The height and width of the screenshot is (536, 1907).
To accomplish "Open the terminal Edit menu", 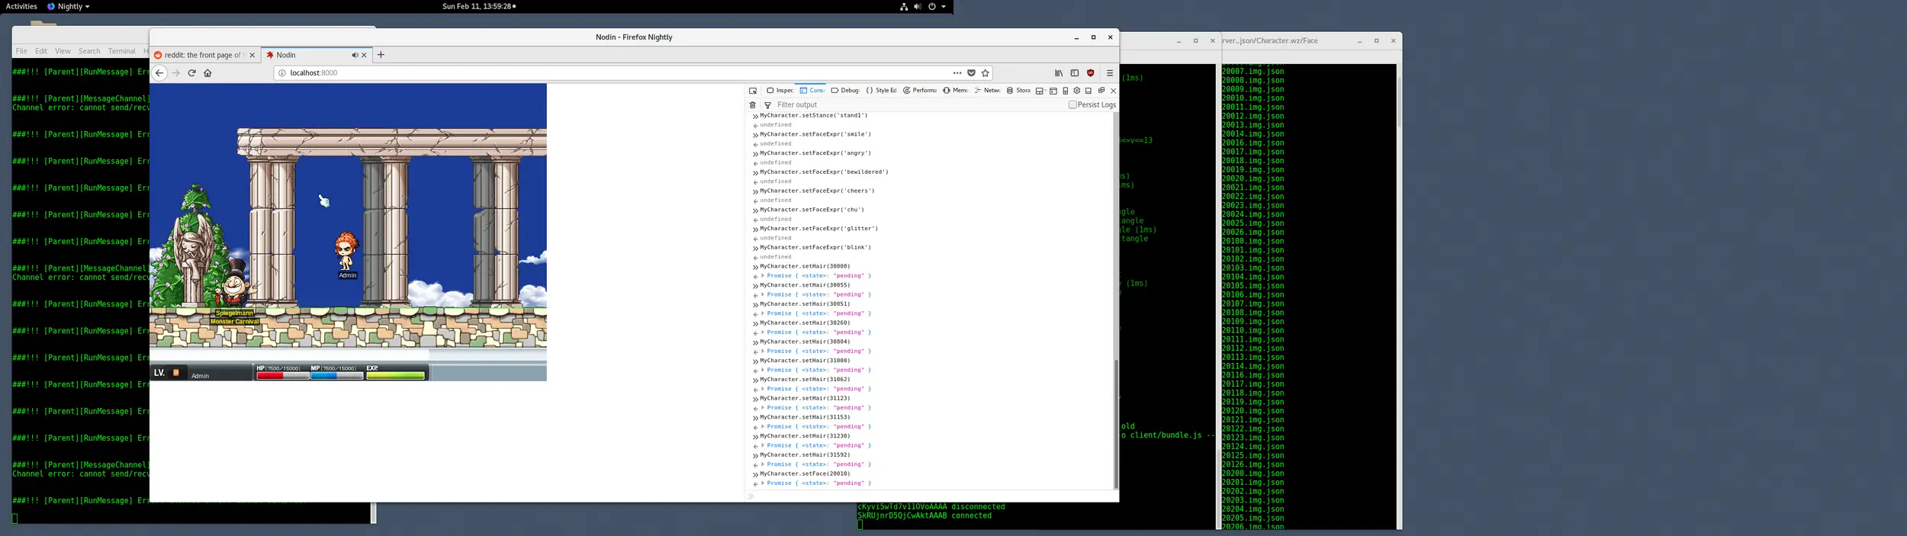I will click(41, 51).
